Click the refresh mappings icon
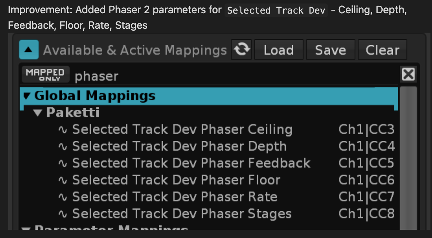The image size is (432, 238). (x=241, y=50)
